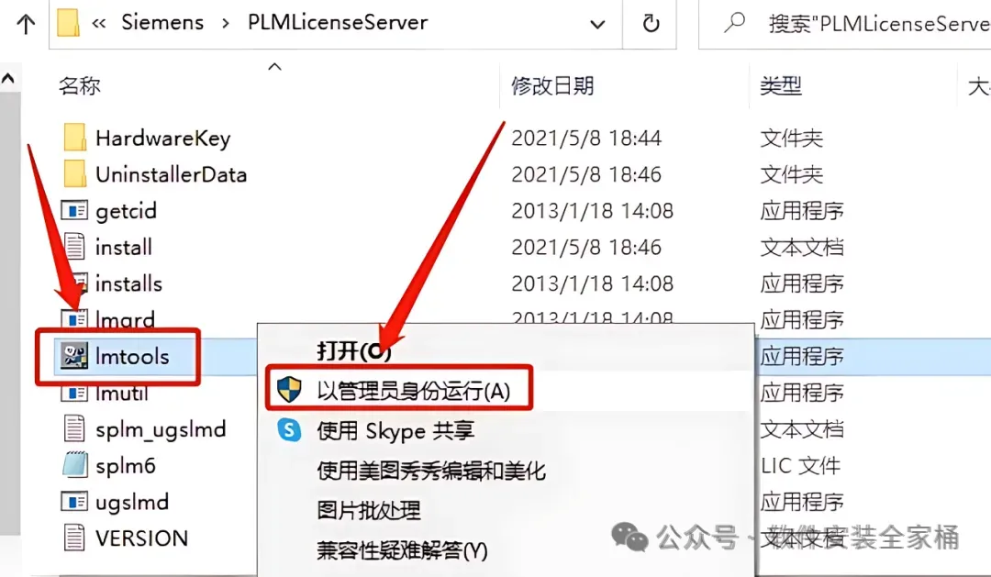Click the HardwareKey folder icon

tap(74, 137)
